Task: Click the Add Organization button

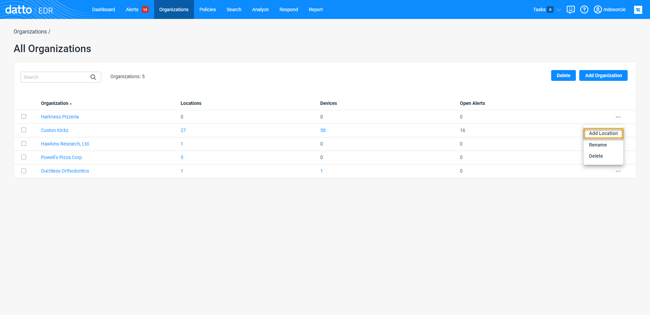Action: coord(603,75)
